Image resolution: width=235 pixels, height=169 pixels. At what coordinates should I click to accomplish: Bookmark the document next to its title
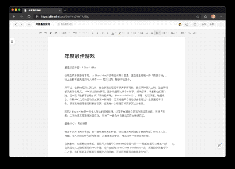(x=54, y=24)
